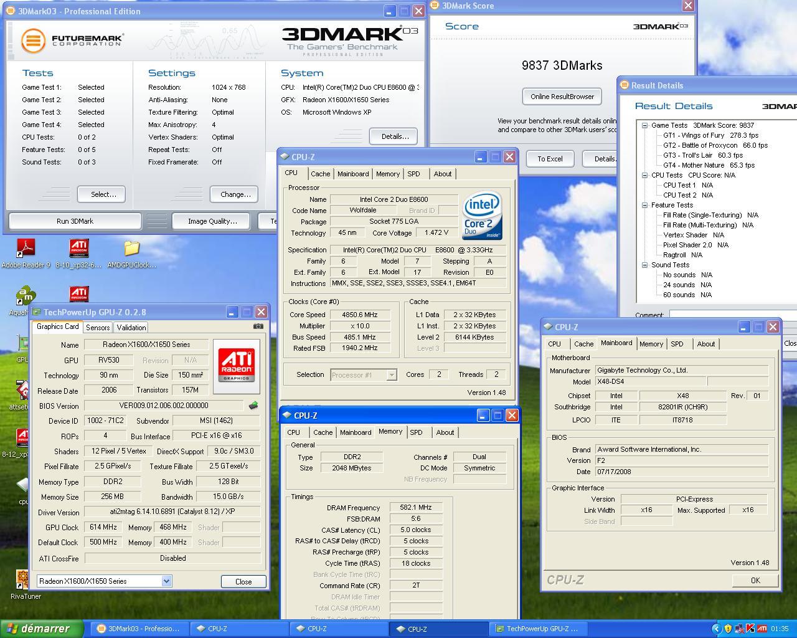797x638 pixels.
Task: Click the motherboard model X48-DS4 field
Action: tap(650, 382)
